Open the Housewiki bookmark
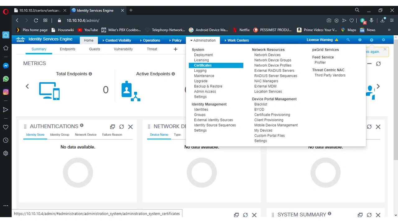This screenshot has height=223, width=398. (x=62, y=30)
